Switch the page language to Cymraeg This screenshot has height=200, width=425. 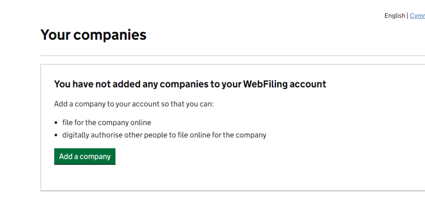coord(417,16)
